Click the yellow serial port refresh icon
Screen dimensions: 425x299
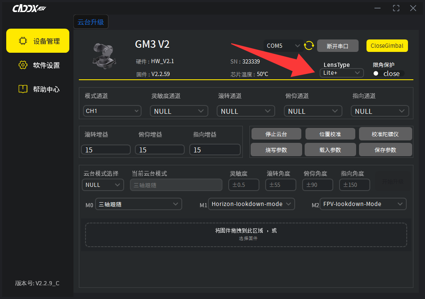click(309, 46)
